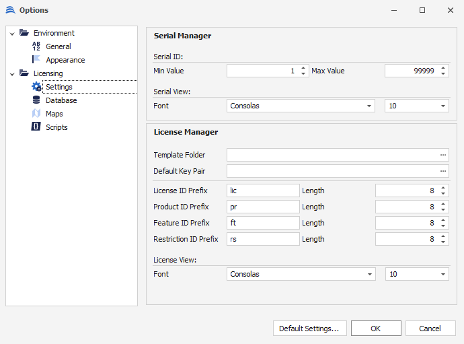Screen dimensions: 464x344
Task: Confirm options with the OK button
Action: (375, 329)
